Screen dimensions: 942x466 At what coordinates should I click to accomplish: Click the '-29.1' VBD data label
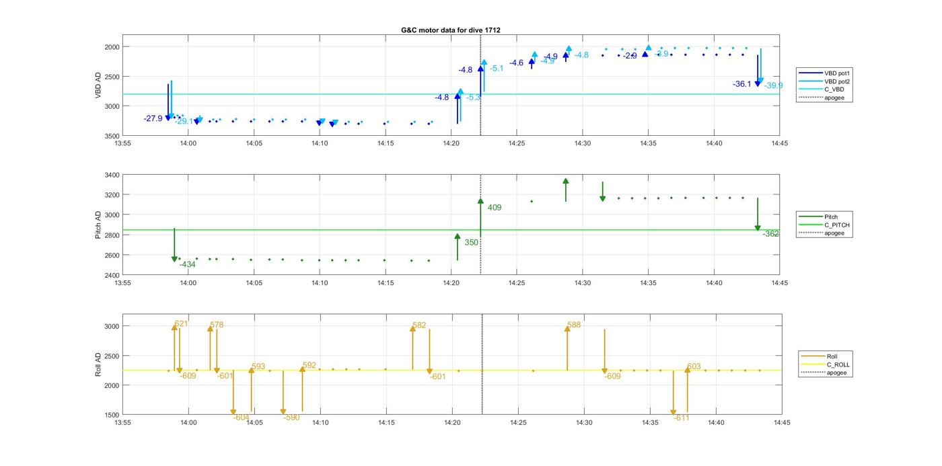184,121
